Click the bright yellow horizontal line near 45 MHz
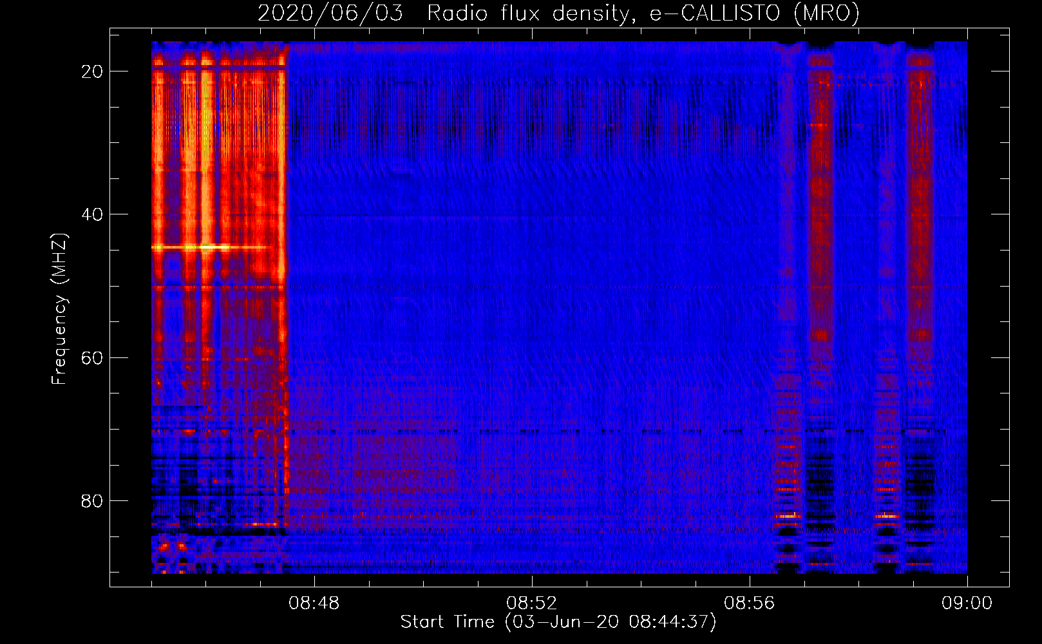 210,247
